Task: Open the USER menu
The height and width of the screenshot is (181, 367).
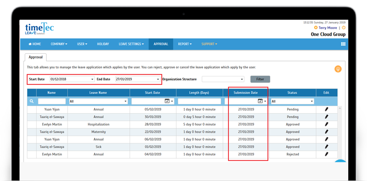Action: point(82,44)
